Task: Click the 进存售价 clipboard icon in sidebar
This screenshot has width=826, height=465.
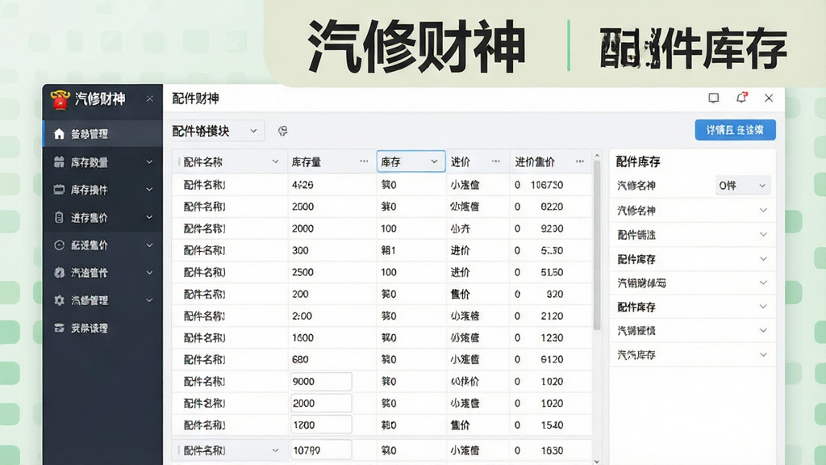Action: [59, 217]
